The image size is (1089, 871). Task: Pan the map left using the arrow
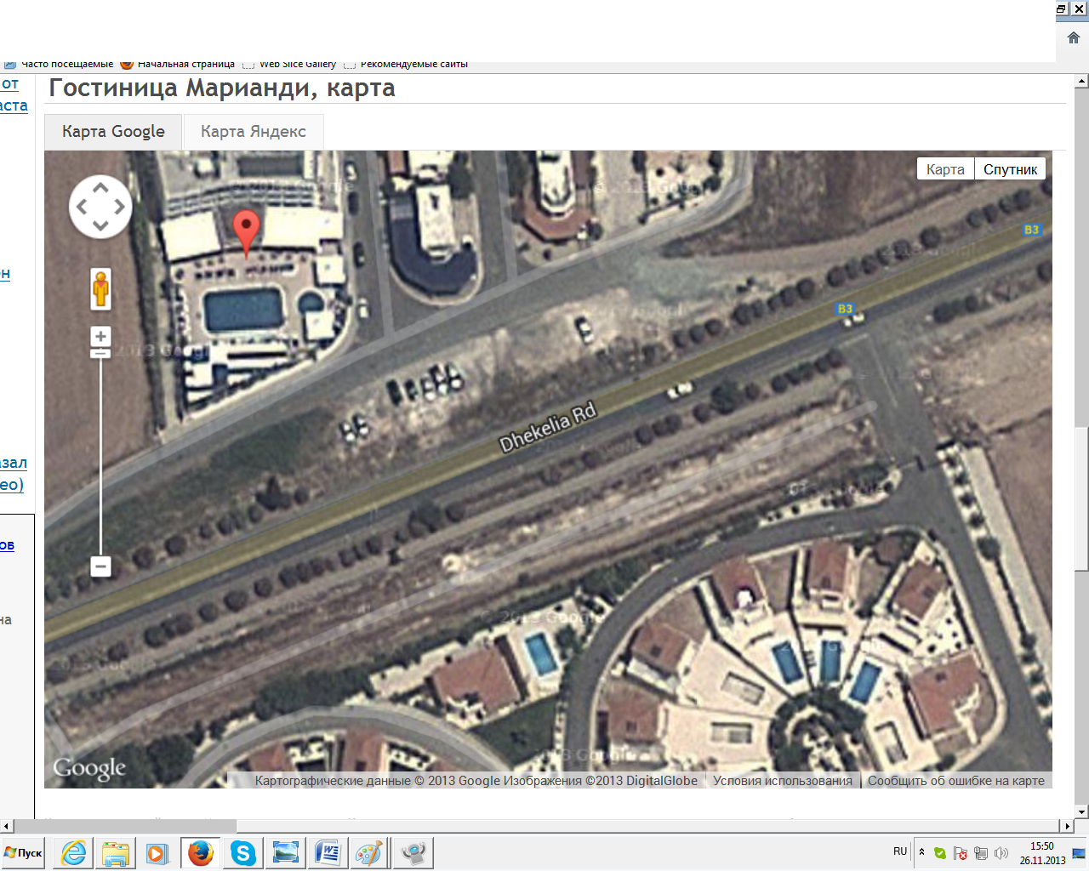pyautogui.click(x=82, y=207)
